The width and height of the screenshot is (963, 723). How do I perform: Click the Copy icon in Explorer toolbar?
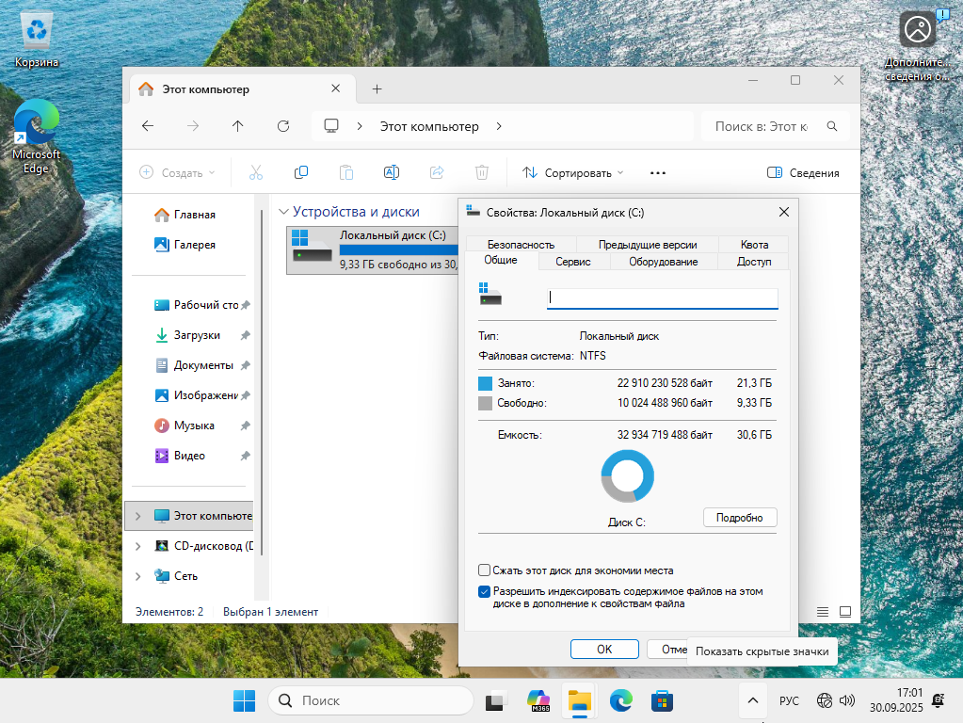pos(301,172)
